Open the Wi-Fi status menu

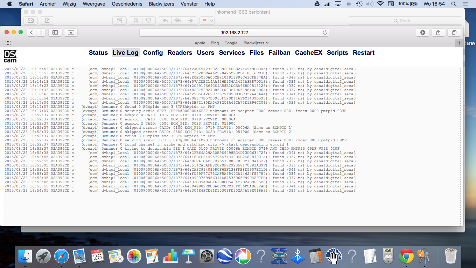(x=380, y=4)
